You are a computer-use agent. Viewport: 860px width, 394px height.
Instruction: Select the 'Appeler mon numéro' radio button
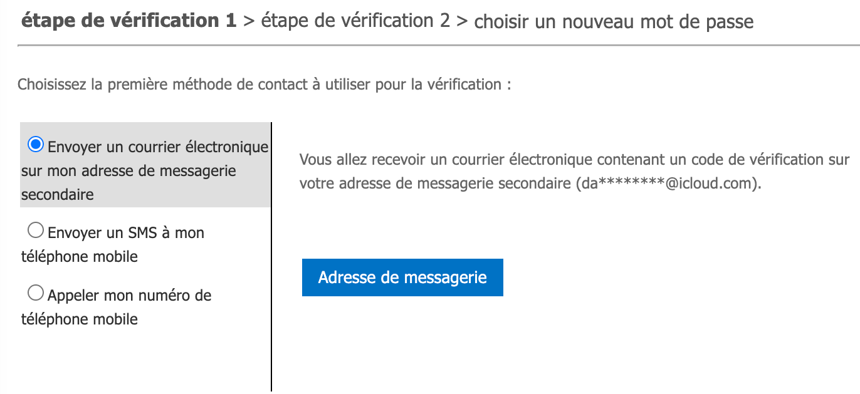(x=36, y=293)
